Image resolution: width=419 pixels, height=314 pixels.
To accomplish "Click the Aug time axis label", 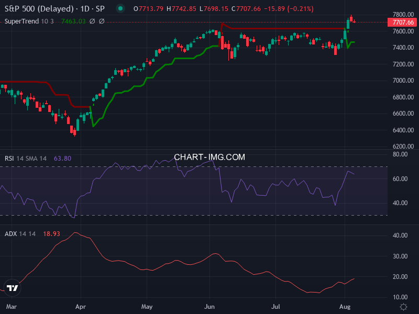I will [x=345, y=307].
